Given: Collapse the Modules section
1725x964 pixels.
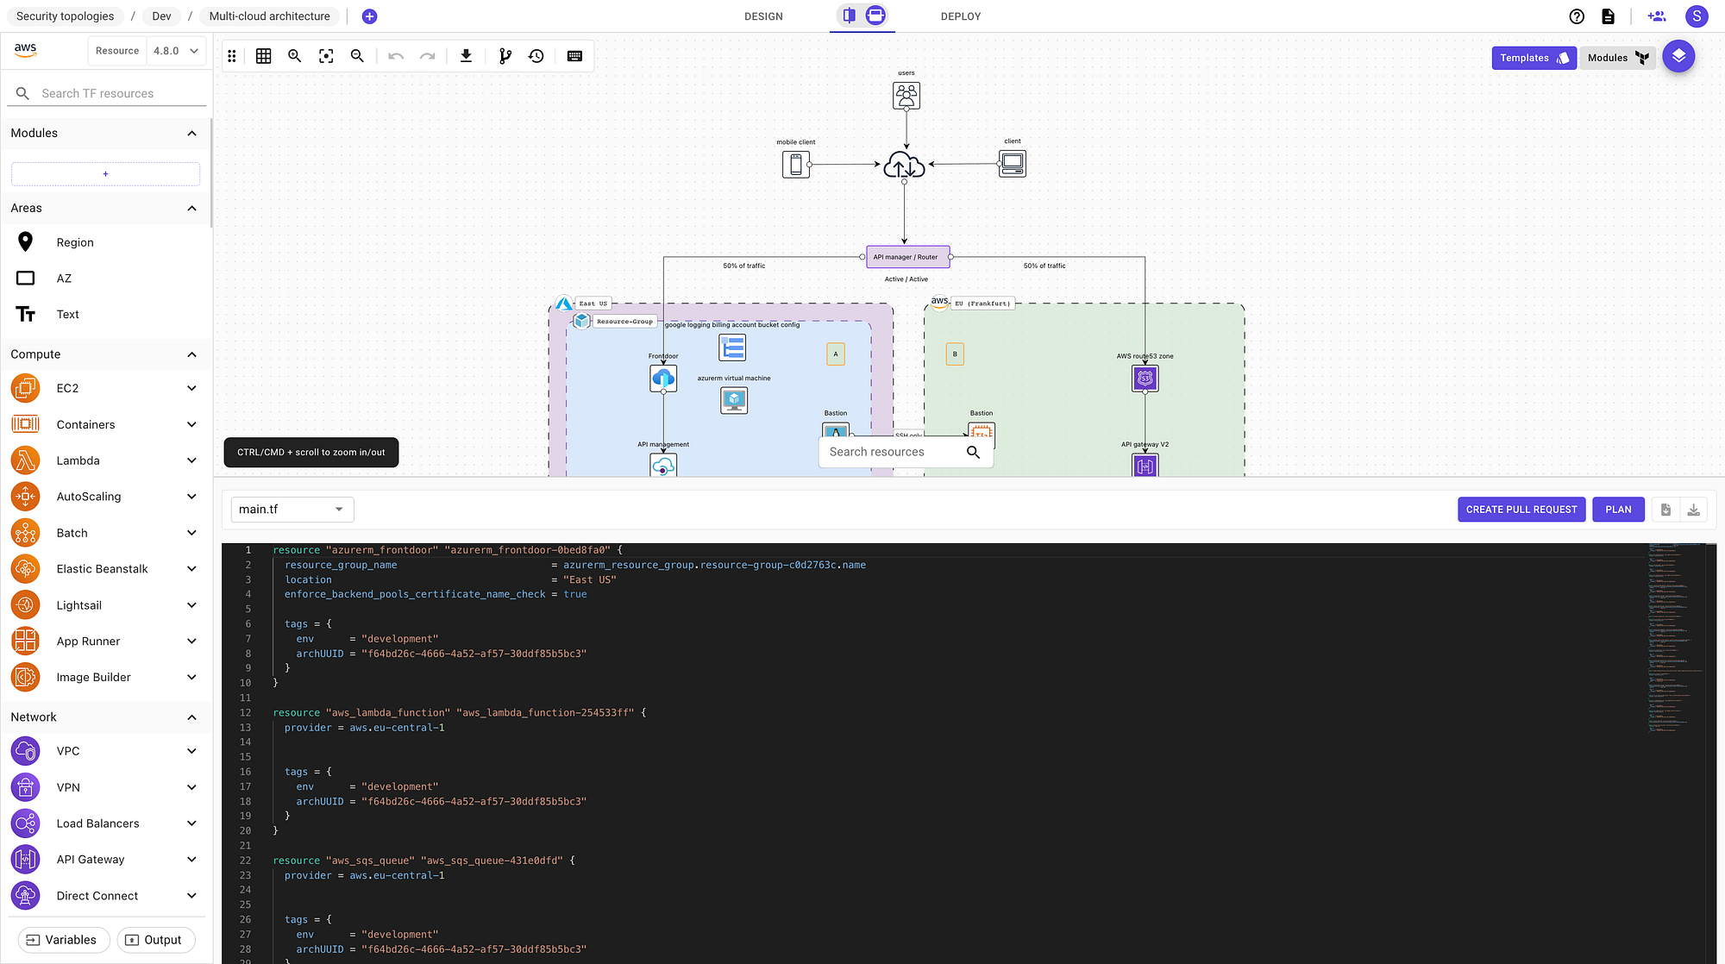Looking at the screenshot, I should 191,133.
